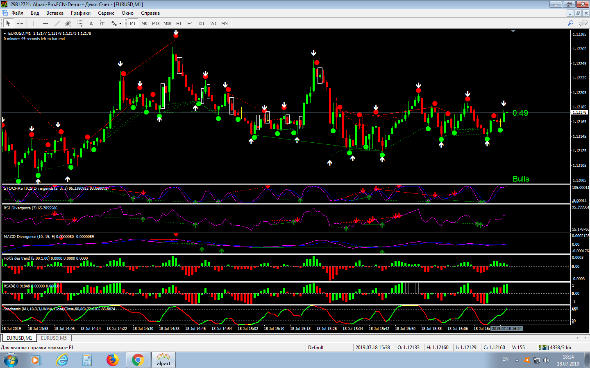Pick the trendline drawing tool

pyautogui.click(x=57, y=23)
